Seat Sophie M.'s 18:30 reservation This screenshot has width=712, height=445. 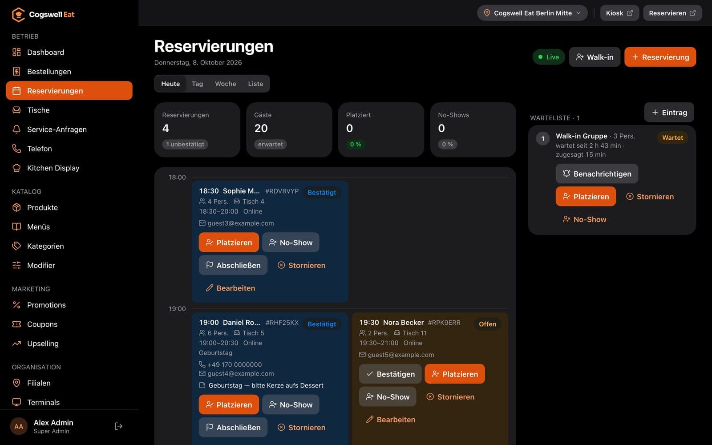pos(229,242)
